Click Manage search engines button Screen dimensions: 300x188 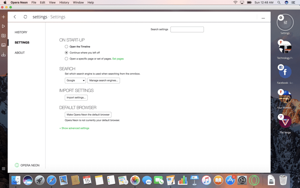click(104, 81)
